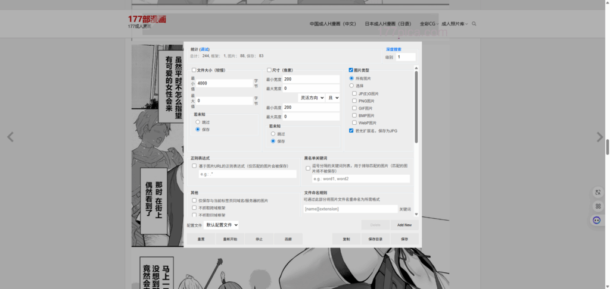Click the [name][extension] naming field
This screenshot has height=289, width=610.
point(350,209)
